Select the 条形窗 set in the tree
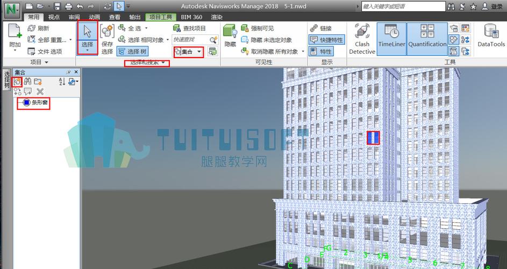 (40, 102)
